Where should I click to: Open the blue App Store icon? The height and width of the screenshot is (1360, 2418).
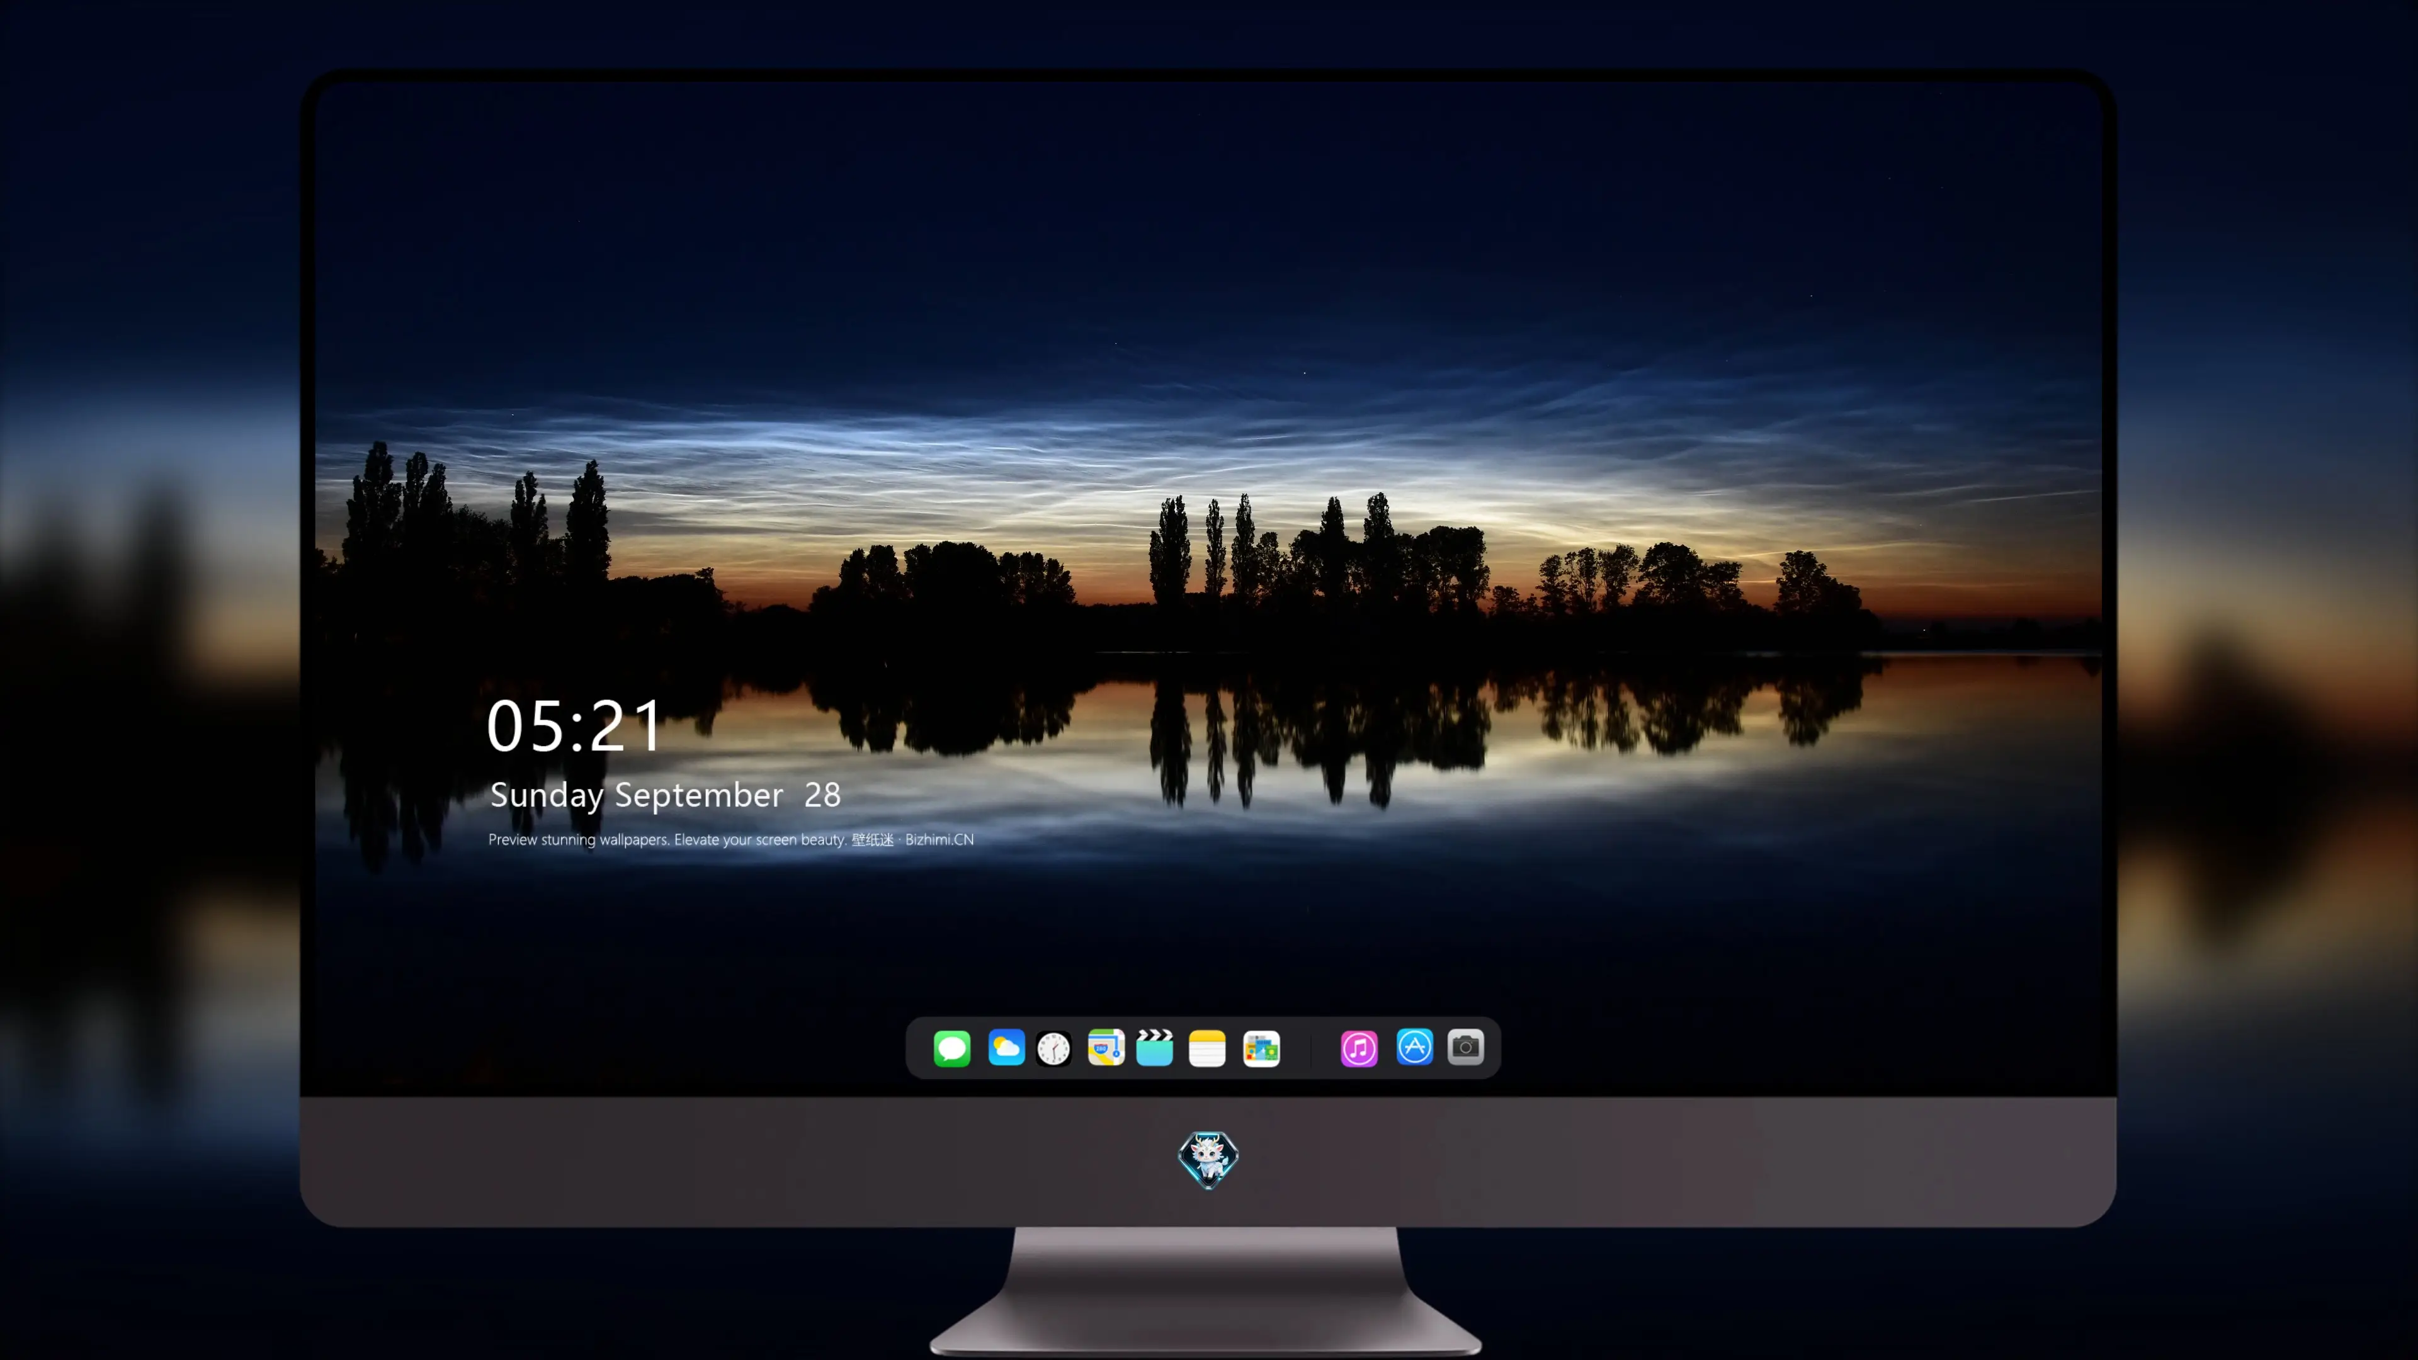[x=1414, y=1048]
